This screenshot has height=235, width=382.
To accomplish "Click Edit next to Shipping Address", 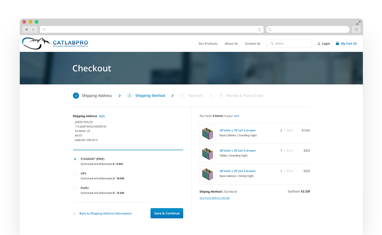I will 102,116.
